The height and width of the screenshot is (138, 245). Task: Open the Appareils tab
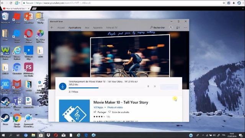click(98, 28)
